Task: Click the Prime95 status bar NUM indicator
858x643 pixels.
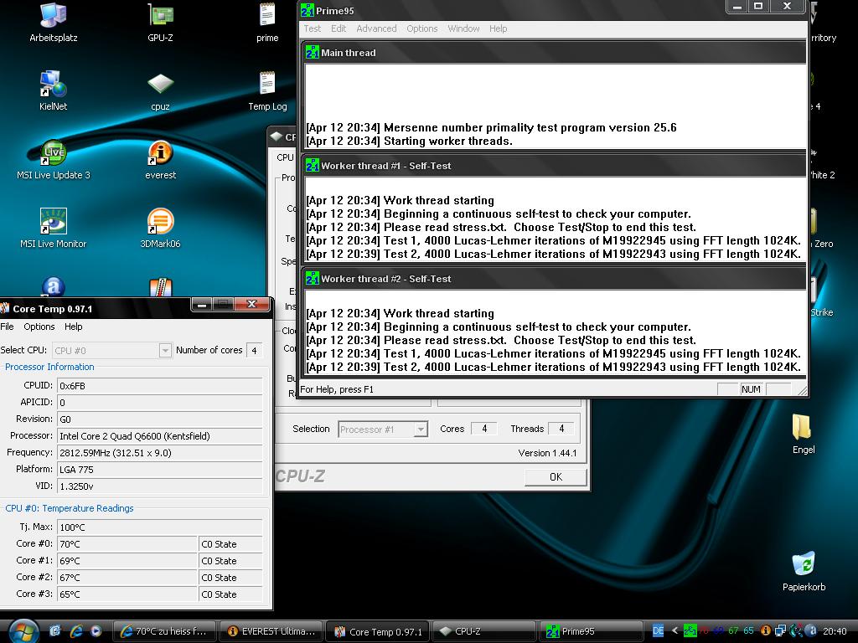Action: point(751,389)
